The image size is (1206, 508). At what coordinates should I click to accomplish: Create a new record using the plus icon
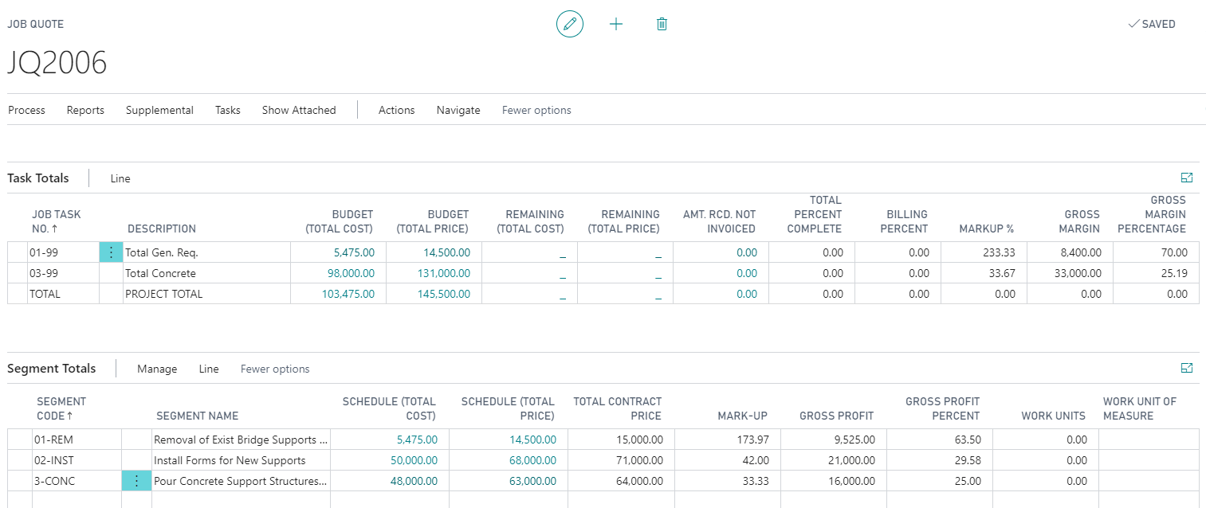pos(616,24)
